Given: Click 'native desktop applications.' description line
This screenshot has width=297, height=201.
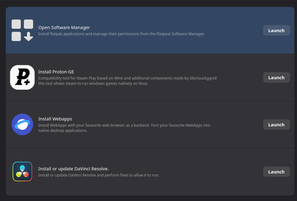Looking at the screenshot, I should click(x=63, y=131).
